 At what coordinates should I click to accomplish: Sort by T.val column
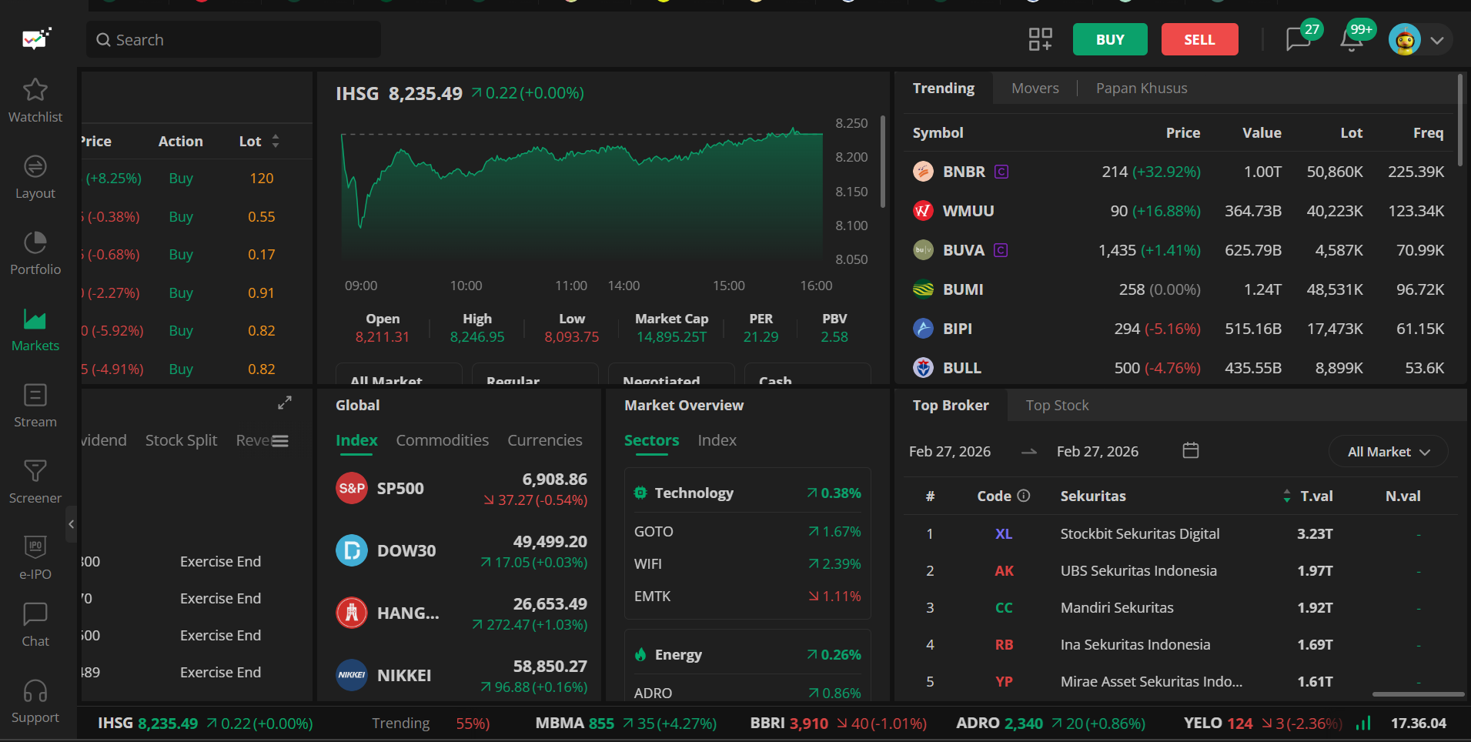tap(1287, 496)
